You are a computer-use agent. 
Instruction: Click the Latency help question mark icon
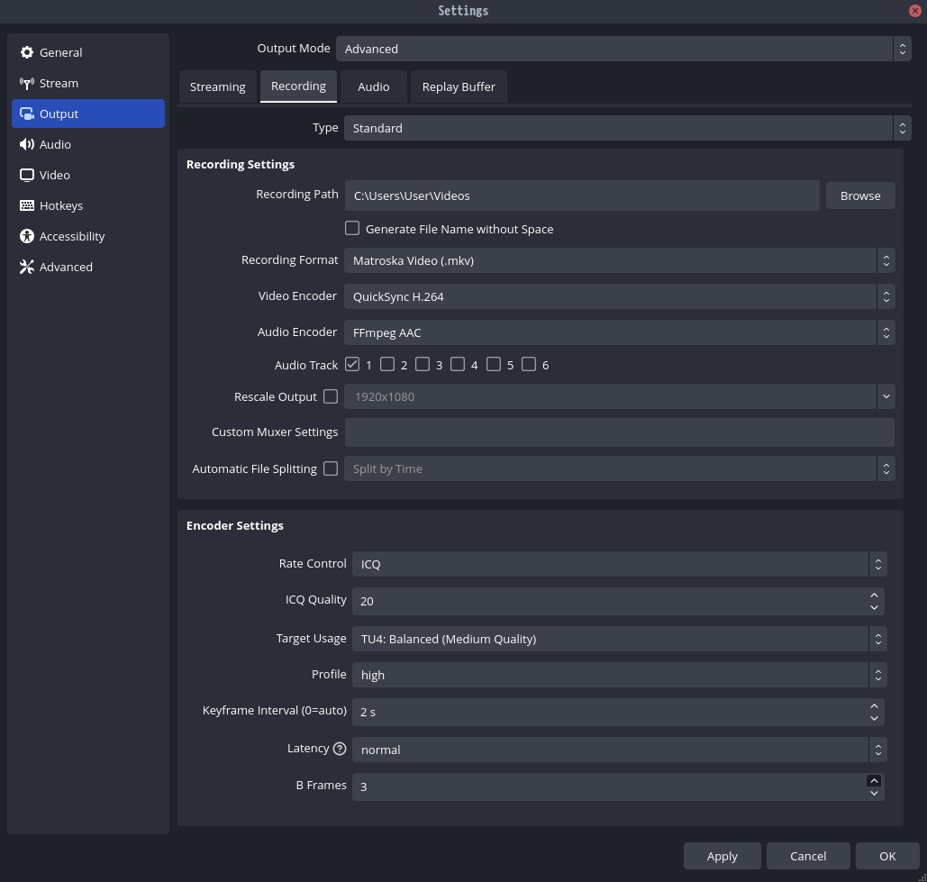point(340,749)
